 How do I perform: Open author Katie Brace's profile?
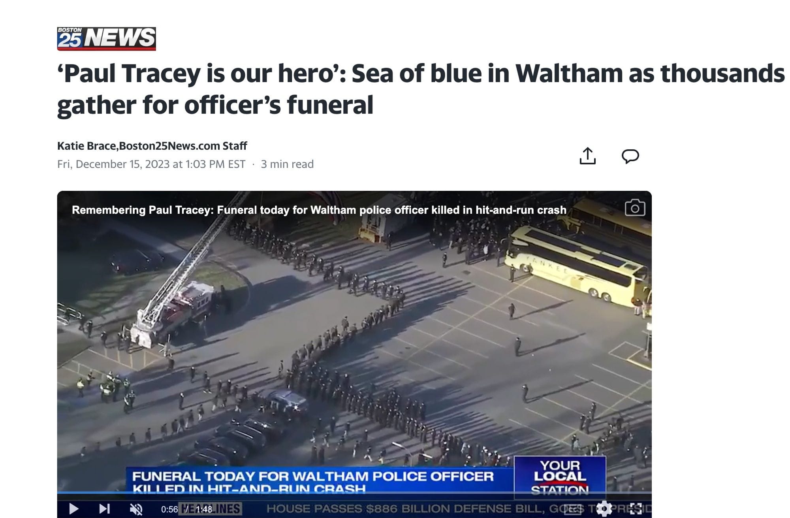(87, 146)
